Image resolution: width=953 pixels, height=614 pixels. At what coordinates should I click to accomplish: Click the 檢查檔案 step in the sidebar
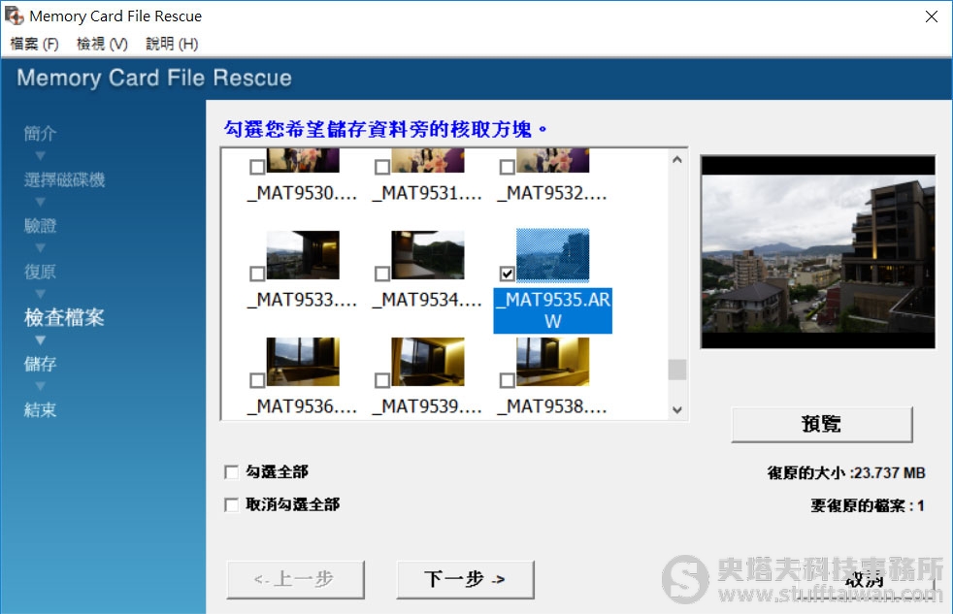[x=64, y=317]
